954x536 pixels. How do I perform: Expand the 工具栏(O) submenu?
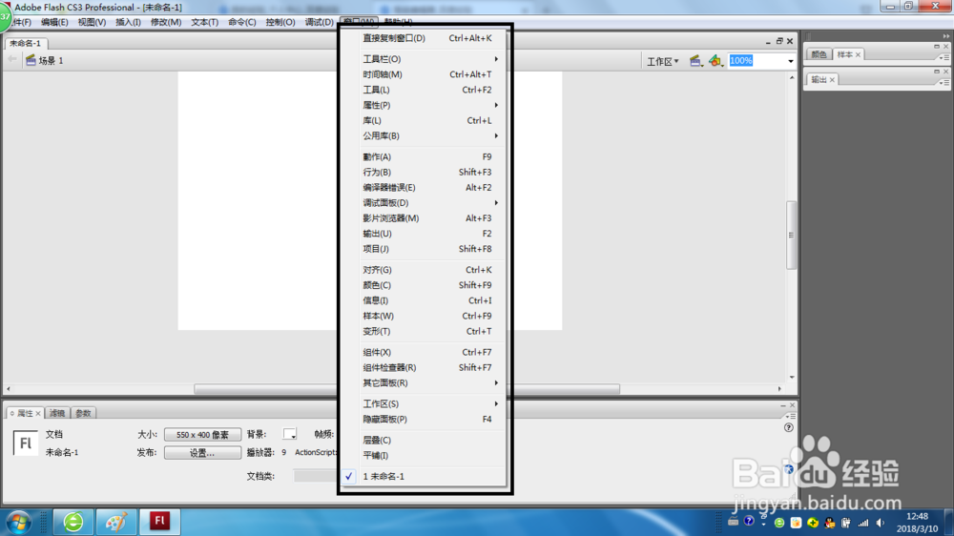tap(424, 59)
